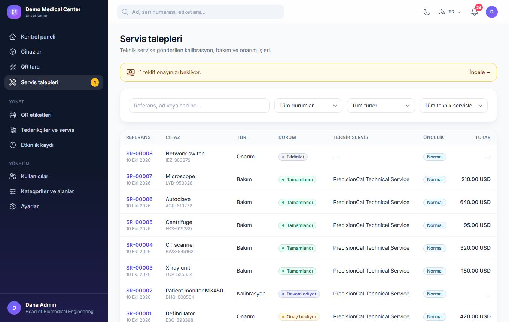Click the Demo Medical Center logo icon
This screenshot has height=322, width=509.
(x=14, y=12)
